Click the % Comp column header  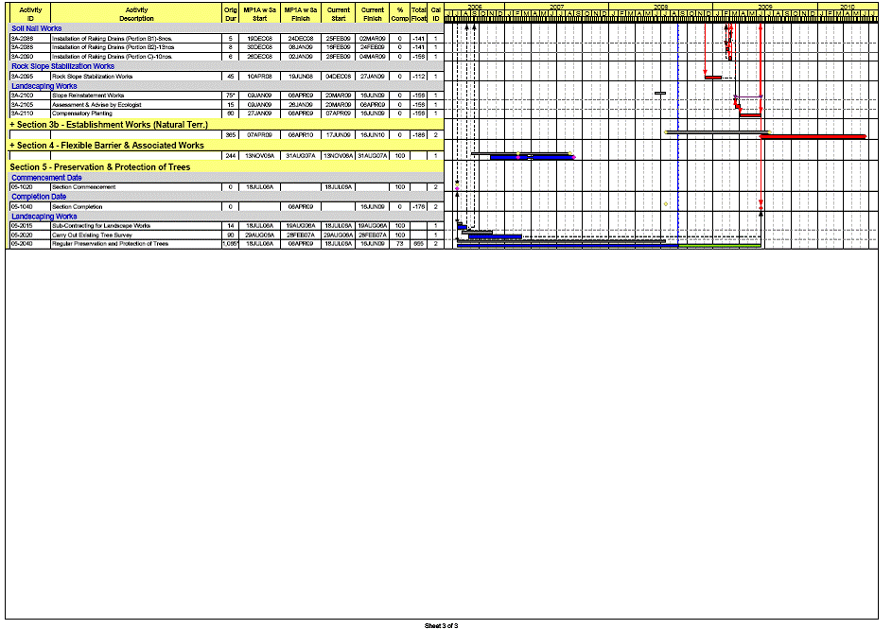click(x=399, y=13)
